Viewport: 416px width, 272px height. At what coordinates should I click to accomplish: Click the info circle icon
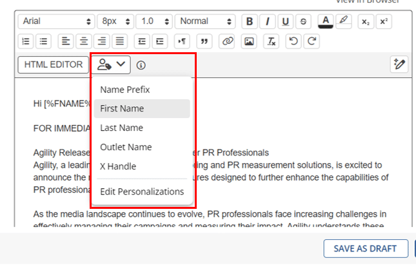(141, 65)
